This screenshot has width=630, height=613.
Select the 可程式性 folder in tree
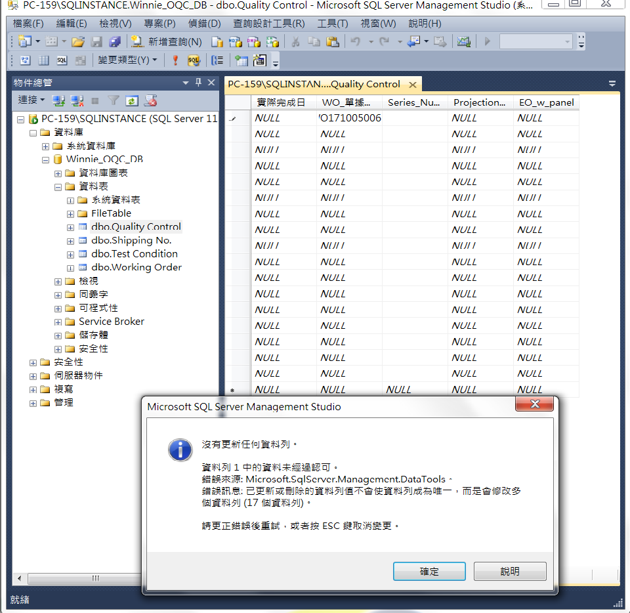click(98, 308)
